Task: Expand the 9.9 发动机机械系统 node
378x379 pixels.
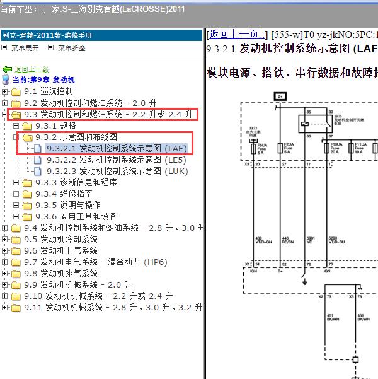Action: tap(4, 285)
